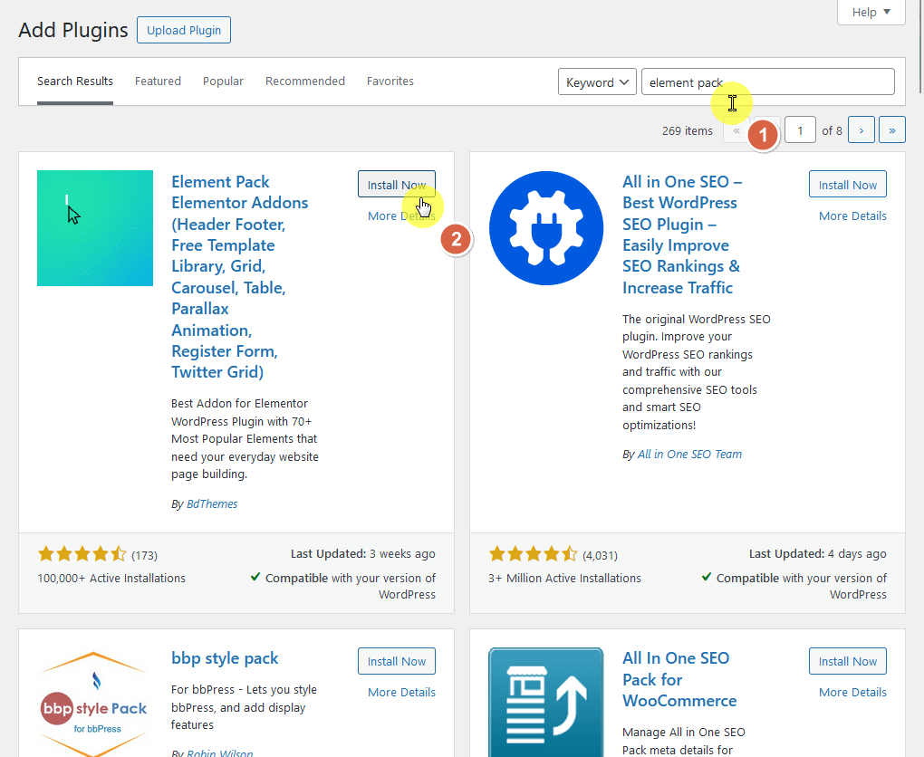The image size is (924, 757).
Task: View More Details for SEO Pack for WooCommerce
Action: pyautogui.click(x=852, y=692)
